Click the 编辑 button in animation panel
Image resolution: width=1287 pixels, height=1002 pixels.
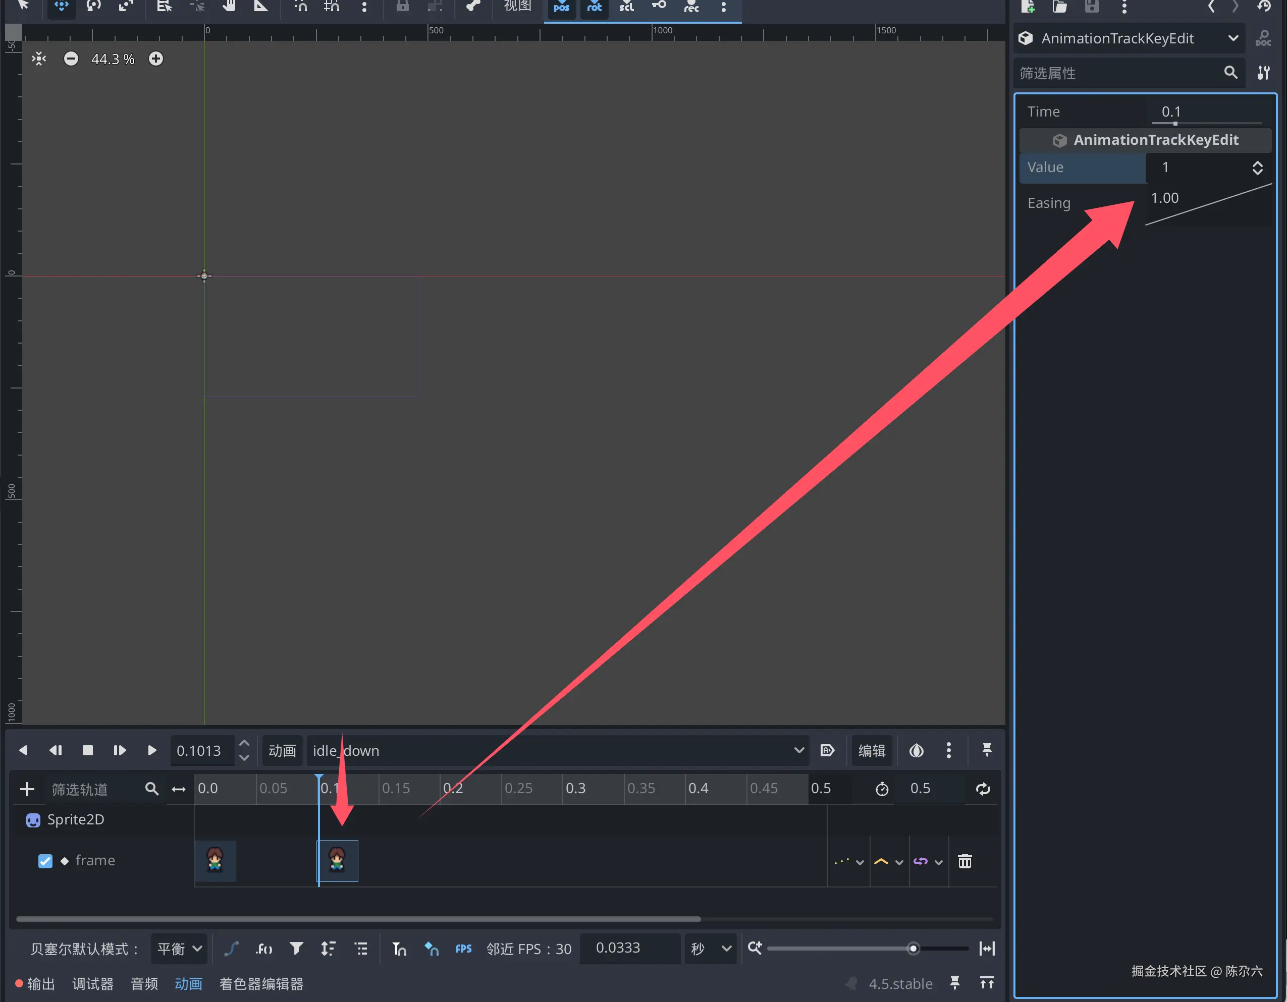pos(872,750)
